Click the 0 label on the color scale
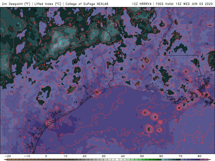Viewport: 215px width, 161px height. coord(46,156)
